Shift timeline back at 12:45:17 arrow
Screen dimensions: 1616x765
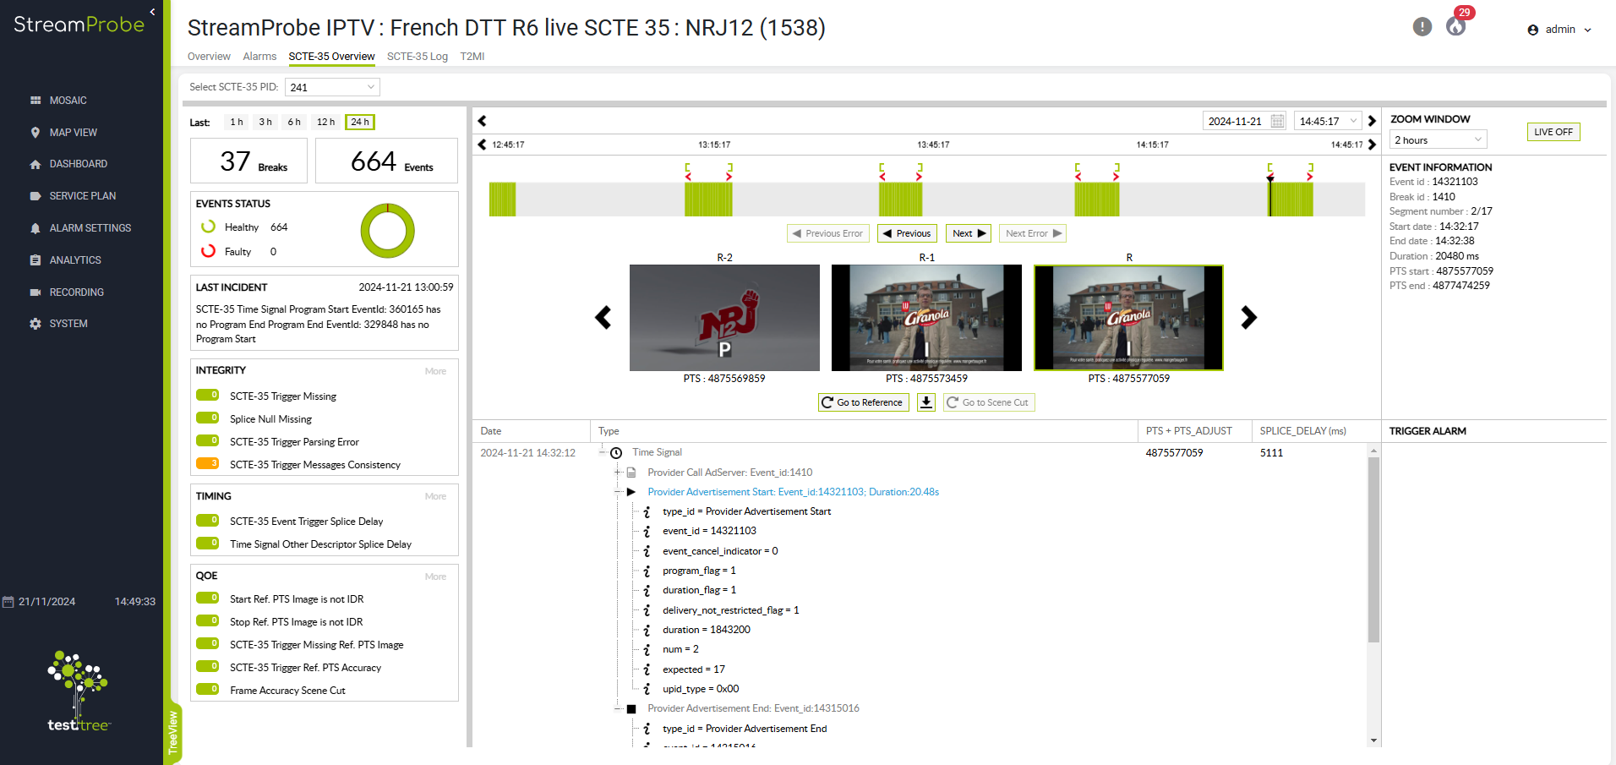483,145
